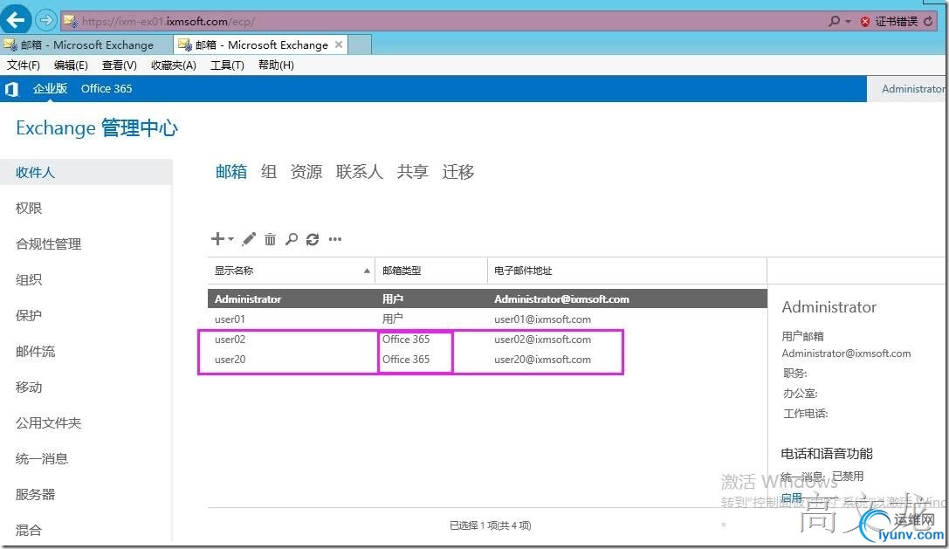This screenshot has width=949, height=549.
Task: Open the more options ellipsis menu
Action: click(334, 239)
